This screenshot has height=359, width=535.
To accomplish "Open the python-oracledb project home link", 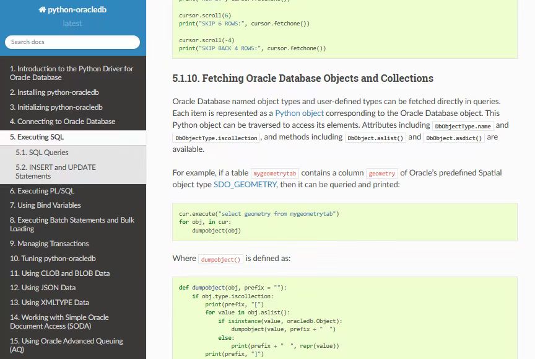I will 72,9.
